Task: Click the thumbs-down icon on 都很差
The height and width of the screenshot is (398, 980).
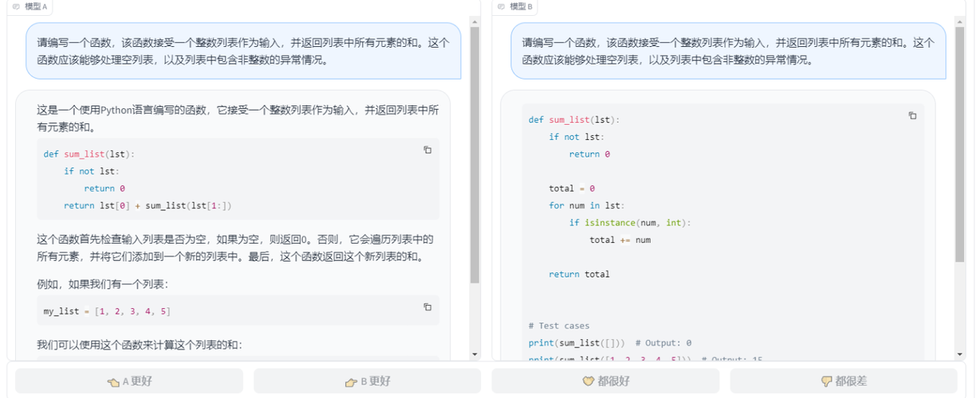Action: [827, 381]
